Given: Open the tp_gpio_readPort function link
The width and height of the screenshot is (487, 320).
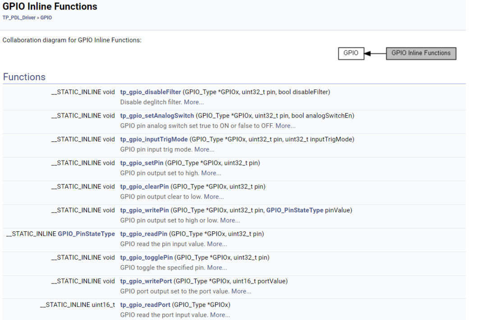Looking at the screenshot, I should [x=145, y=305].
